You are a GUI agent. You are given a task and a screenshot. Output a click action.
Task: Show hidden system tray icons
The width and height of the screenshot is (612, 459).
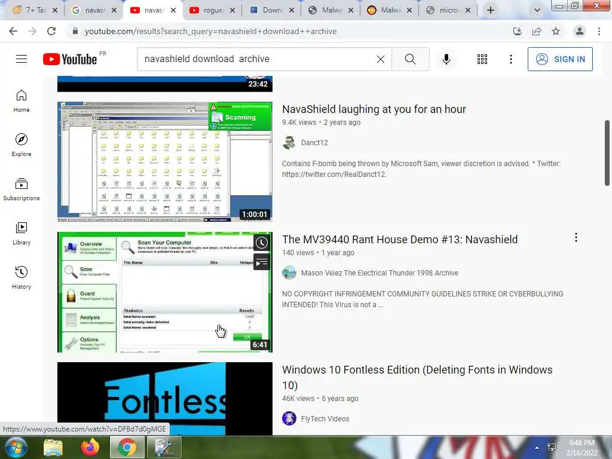pos(537,448)
